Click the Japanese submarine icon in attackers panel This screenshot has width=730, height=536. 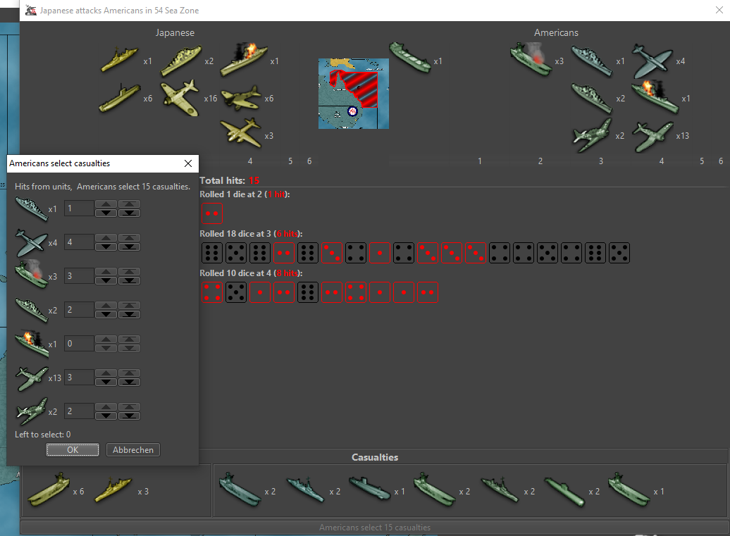tap(119, 99)
